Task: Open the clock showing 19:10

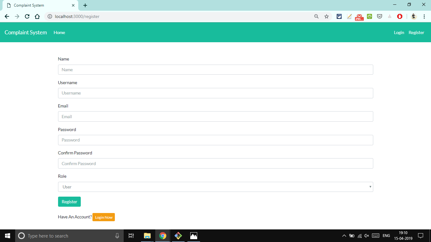Action: [403, 236]
